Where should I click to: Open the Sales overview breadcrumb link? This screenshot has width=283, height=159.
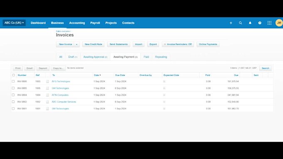(x=63, y=31)
